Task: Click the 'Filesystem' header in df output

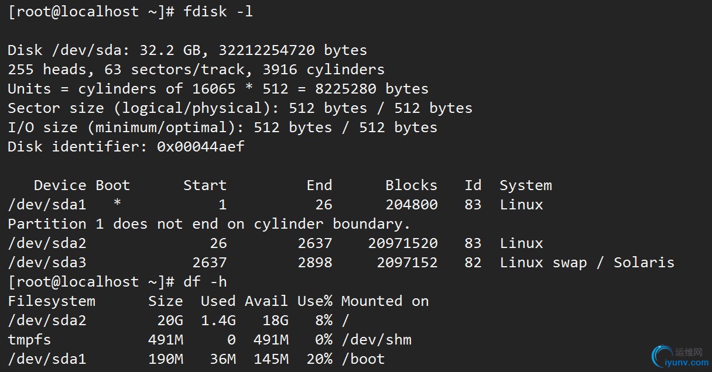Action: coord(52,301)
